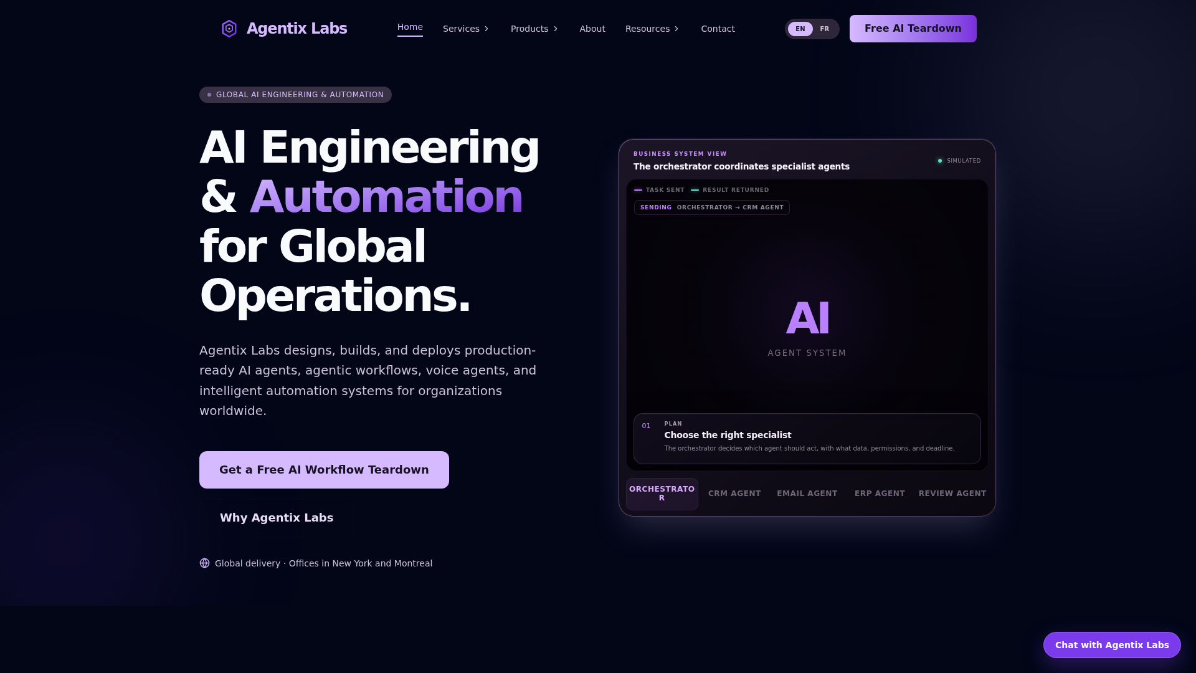Screen dimensions: 1196x673
Task: Click the 'AI Engineering' headline text
Action: [369, 148]
